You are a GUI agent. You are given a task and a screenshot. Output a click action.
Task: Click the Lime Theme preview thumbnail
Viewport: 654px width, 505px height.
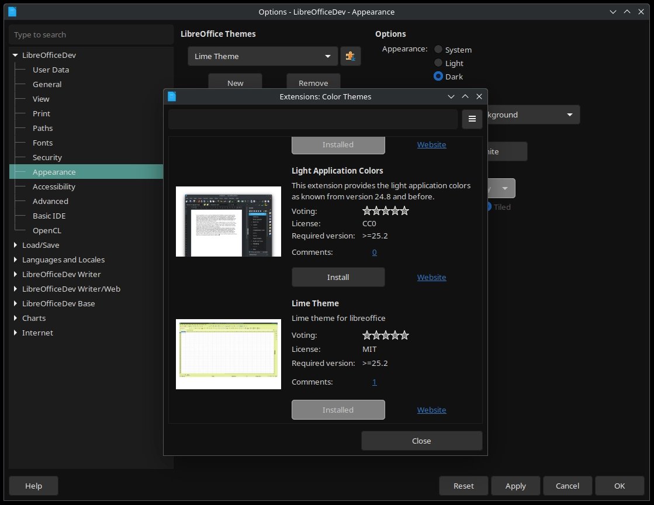(x=229, y=354)
